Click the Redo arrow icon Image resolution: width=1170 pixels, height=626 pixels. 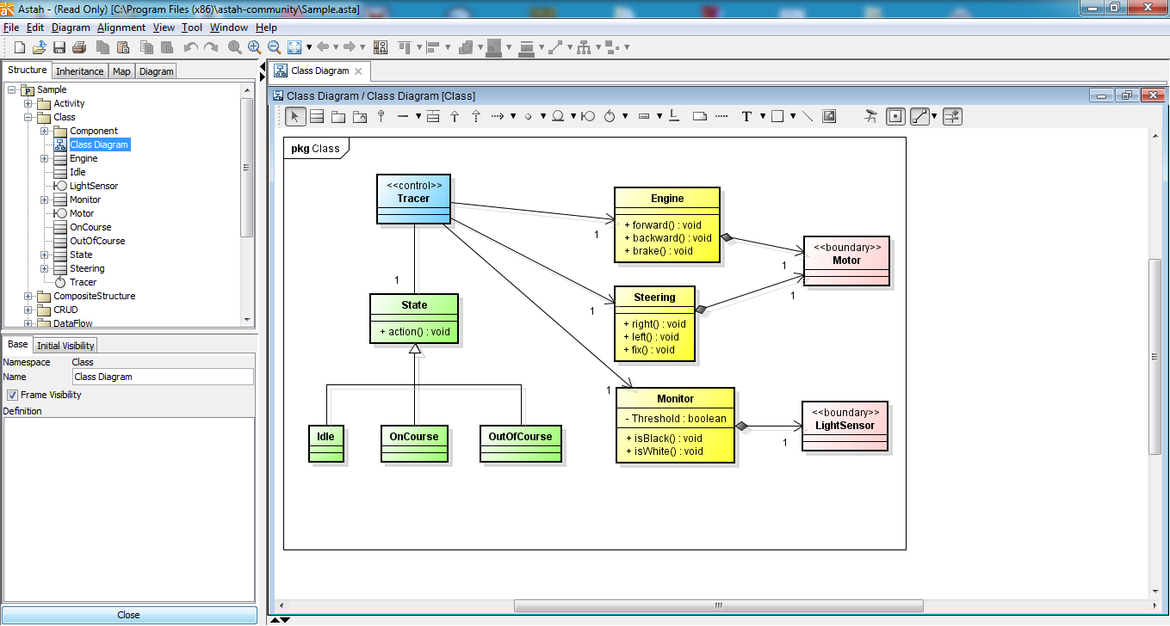(x=211, y=47)
